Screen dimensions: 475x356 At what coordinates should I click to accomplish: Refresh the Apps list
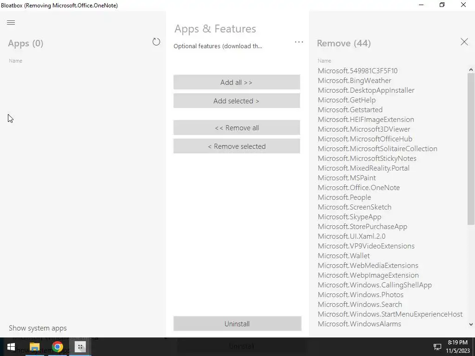coord(156,42)
